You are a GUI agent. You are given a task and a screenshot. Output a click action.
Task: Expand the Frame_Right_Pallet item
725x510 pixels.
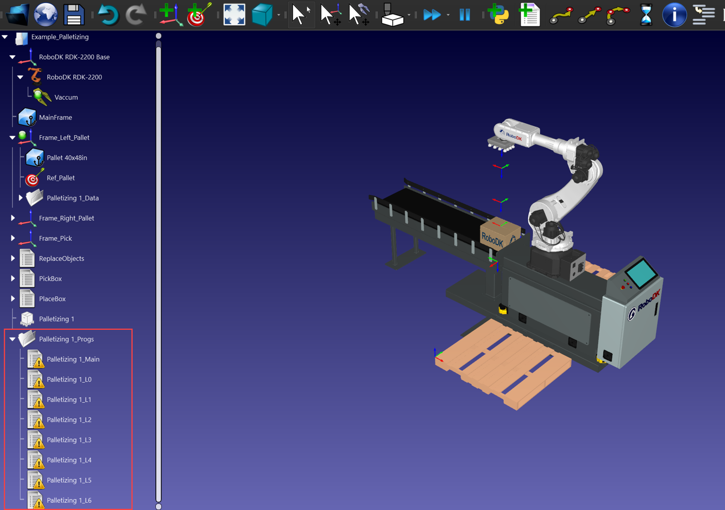[12, 218]
